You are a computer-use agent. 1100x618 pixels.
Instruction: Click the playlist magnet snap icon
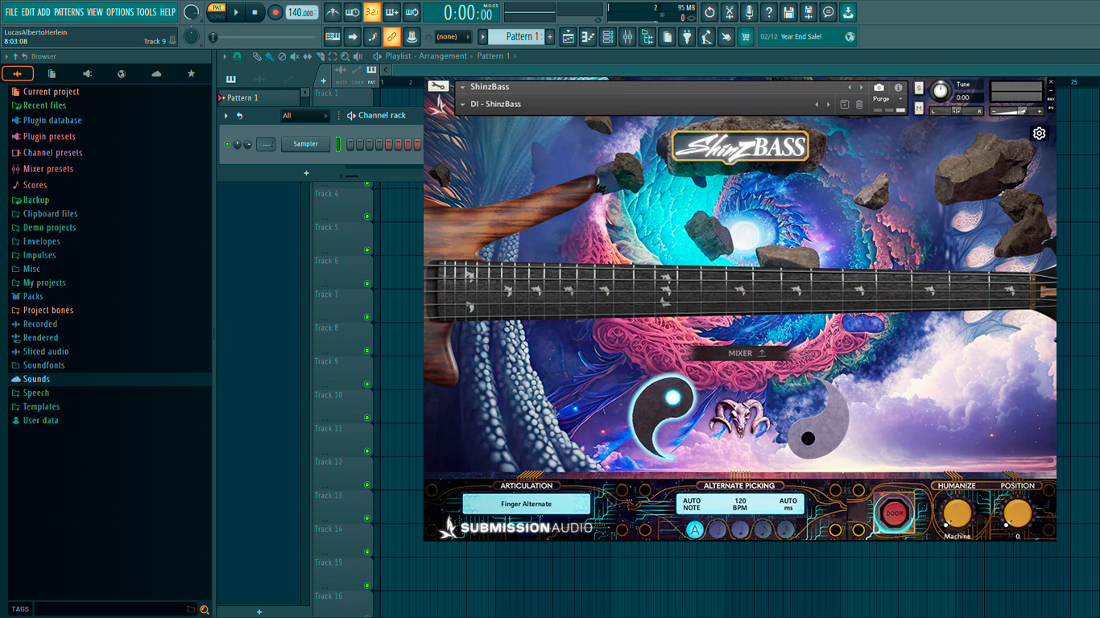click(x=237, y=56)
